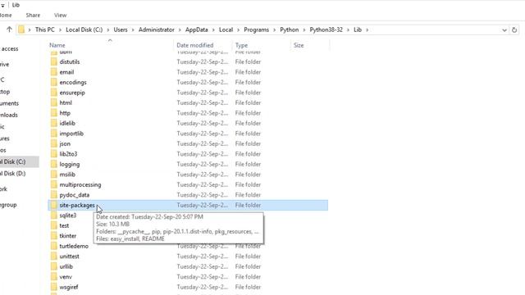Expand chevron after Python38-32 in the path
525x295 pixels.
[x=348, y=30]
